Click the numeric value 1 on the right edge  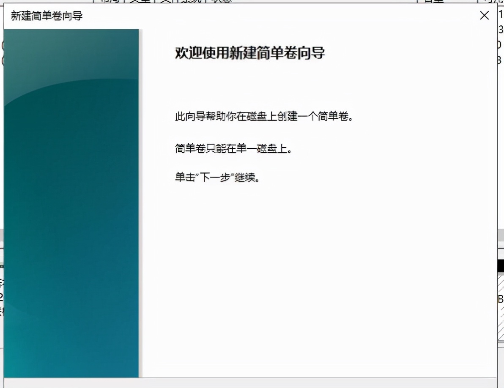point(501,15)
